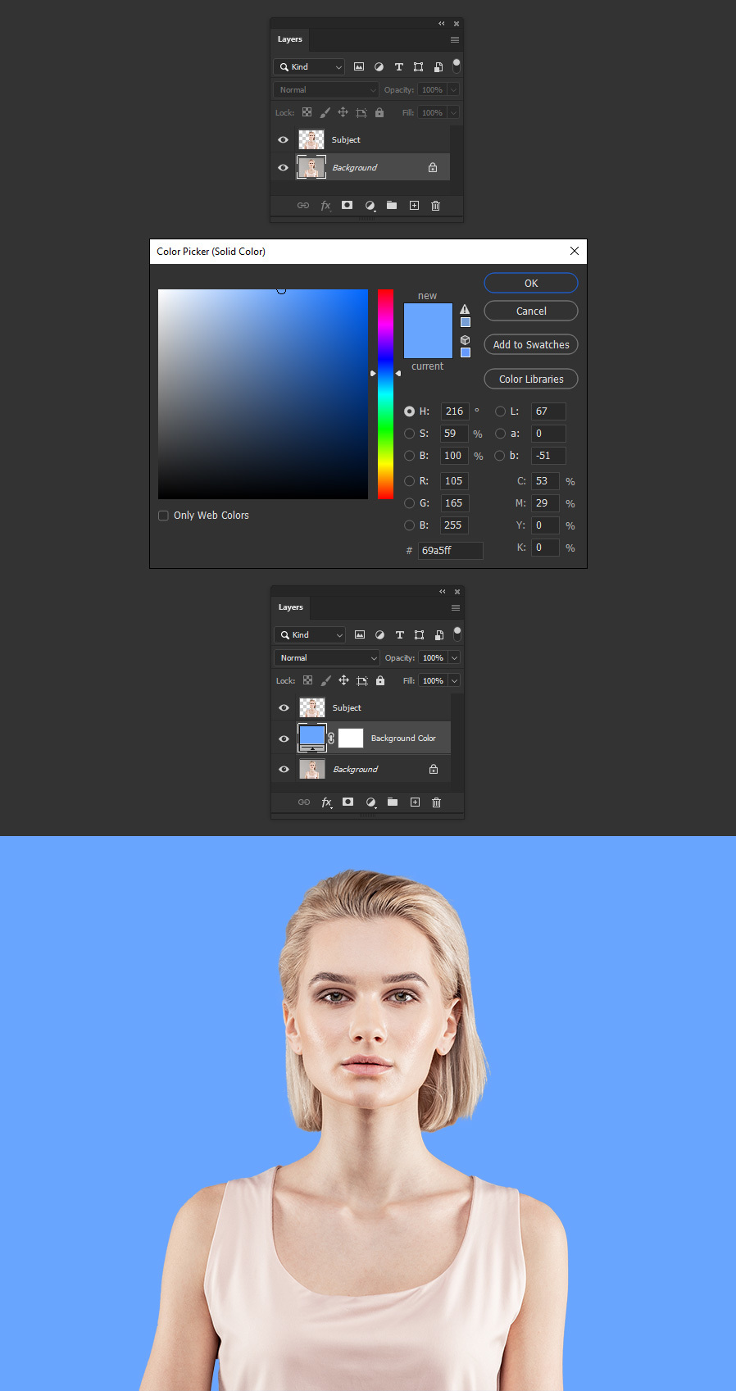Create a new group in top Layers panel
736x1391 pixels.
pyautogui.click(x=392, y=206)
